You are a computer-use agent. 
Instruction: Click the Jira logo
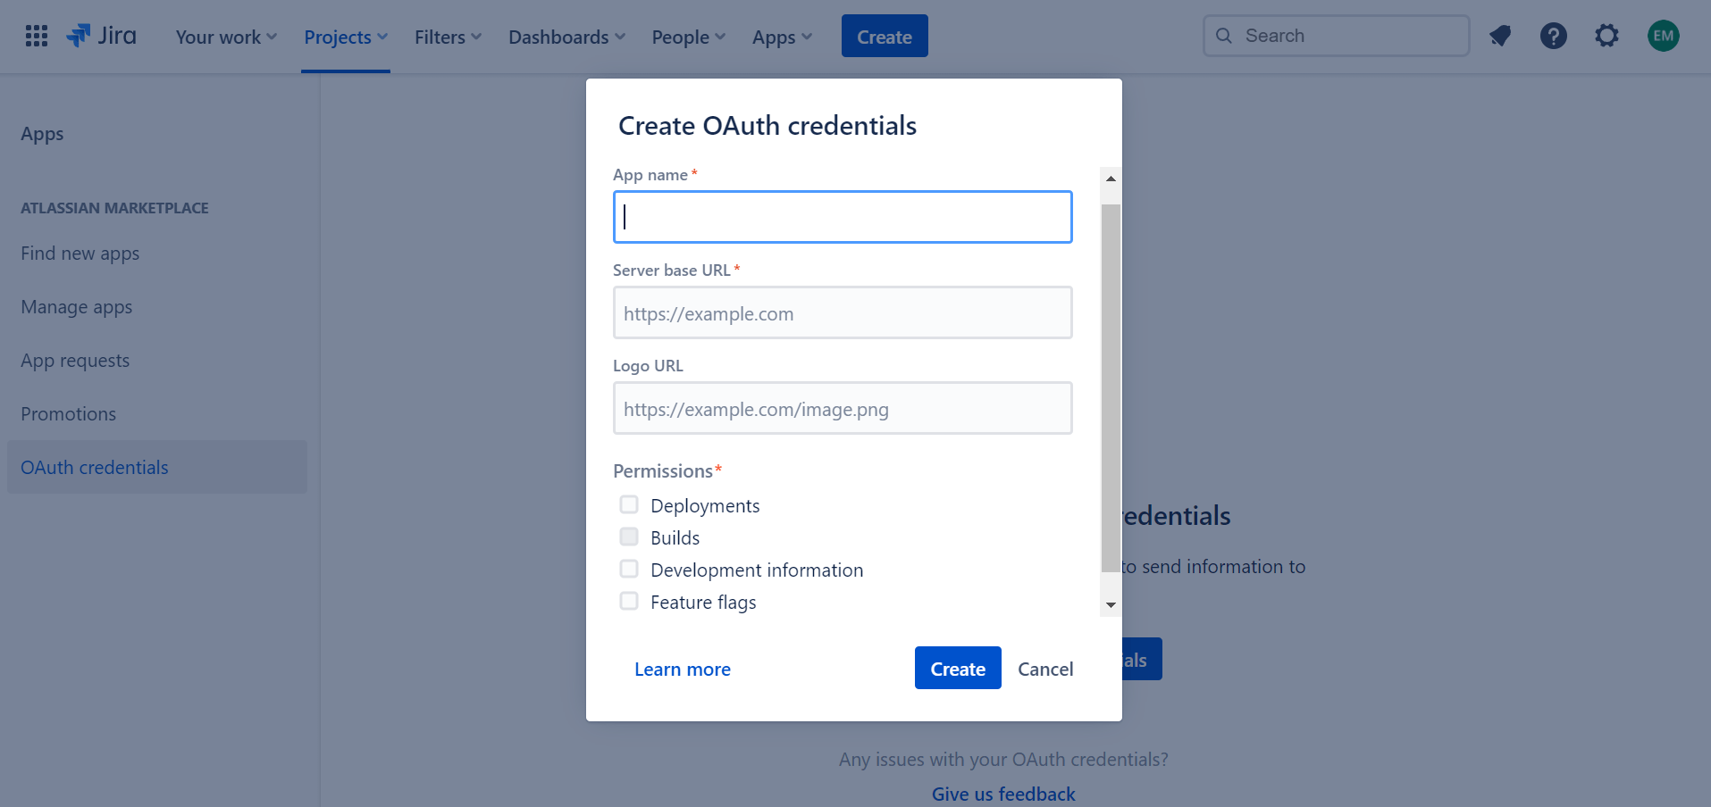101,36
